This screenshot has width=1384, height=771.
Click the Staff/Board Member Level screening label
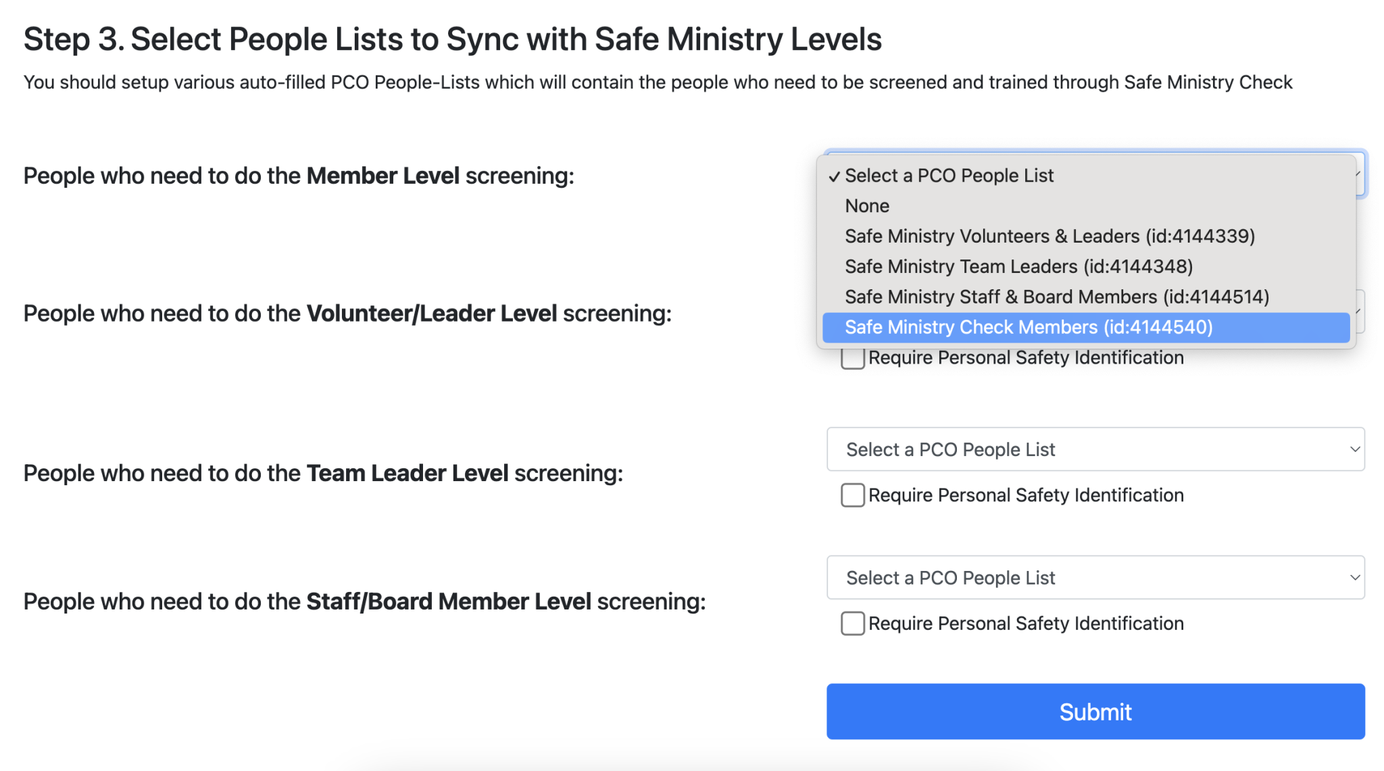(364, 601)
